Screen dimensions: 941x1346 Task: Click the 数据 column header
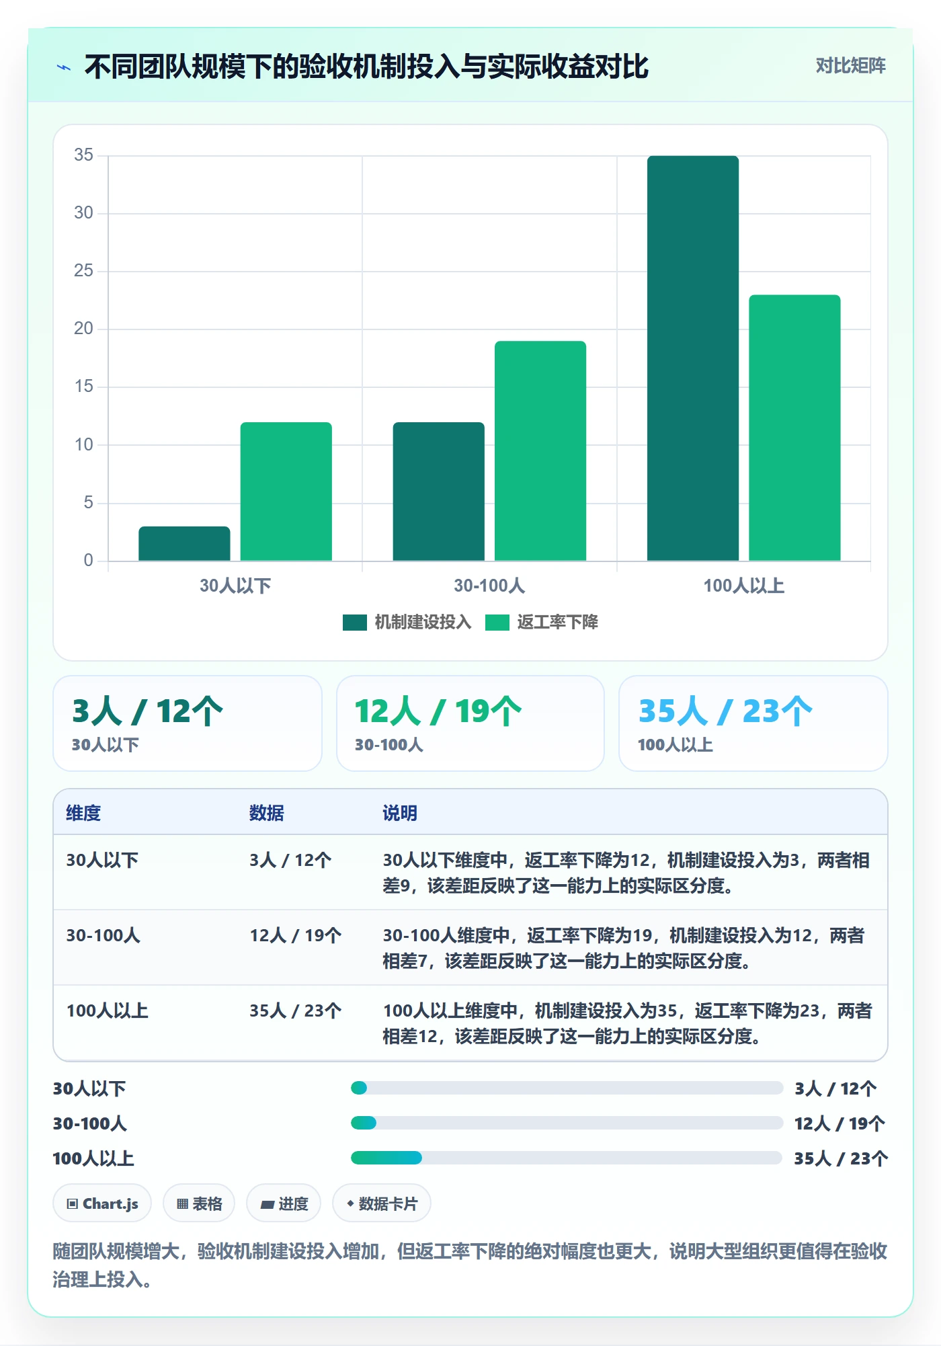[x=266, y=813]
